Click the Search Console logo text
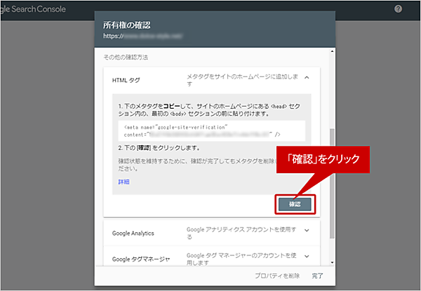 click(x=33, y=9)
